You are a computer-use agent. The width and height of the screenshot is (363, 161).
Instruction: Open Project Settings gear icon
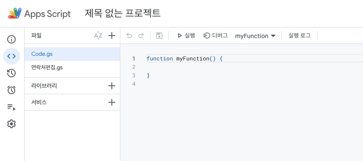[11, 124]
